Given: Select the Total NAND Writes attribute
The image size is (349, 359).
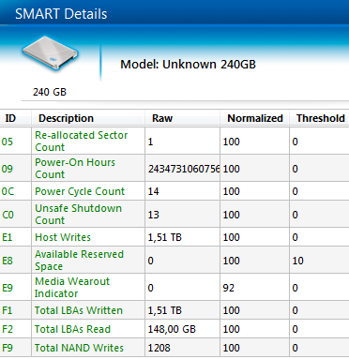Looking at the screenshot, I should click(x=79, y=348).
